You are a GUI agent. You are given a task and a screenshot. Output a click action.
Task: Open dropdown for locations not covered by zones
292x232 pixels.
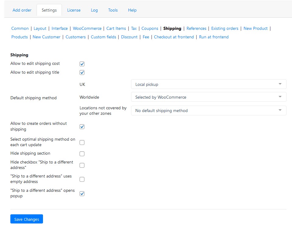(x=208, y=111)
